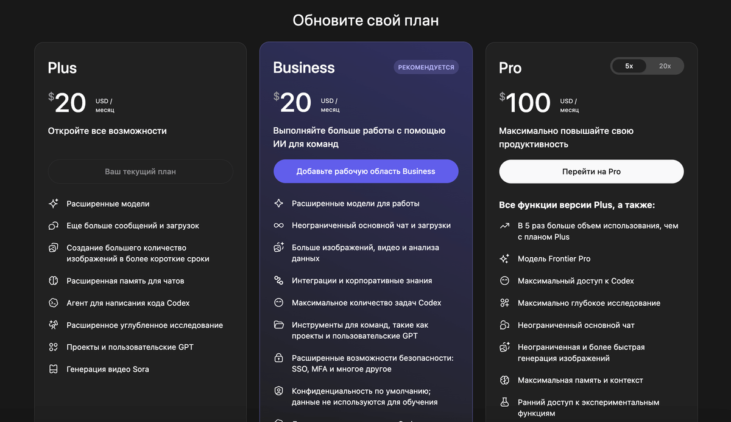Click the icon beside 'Максимальное количество задач Codex'
Viewport: 731px width, 422px height.
pyautogui.click(x=279, y=302)
